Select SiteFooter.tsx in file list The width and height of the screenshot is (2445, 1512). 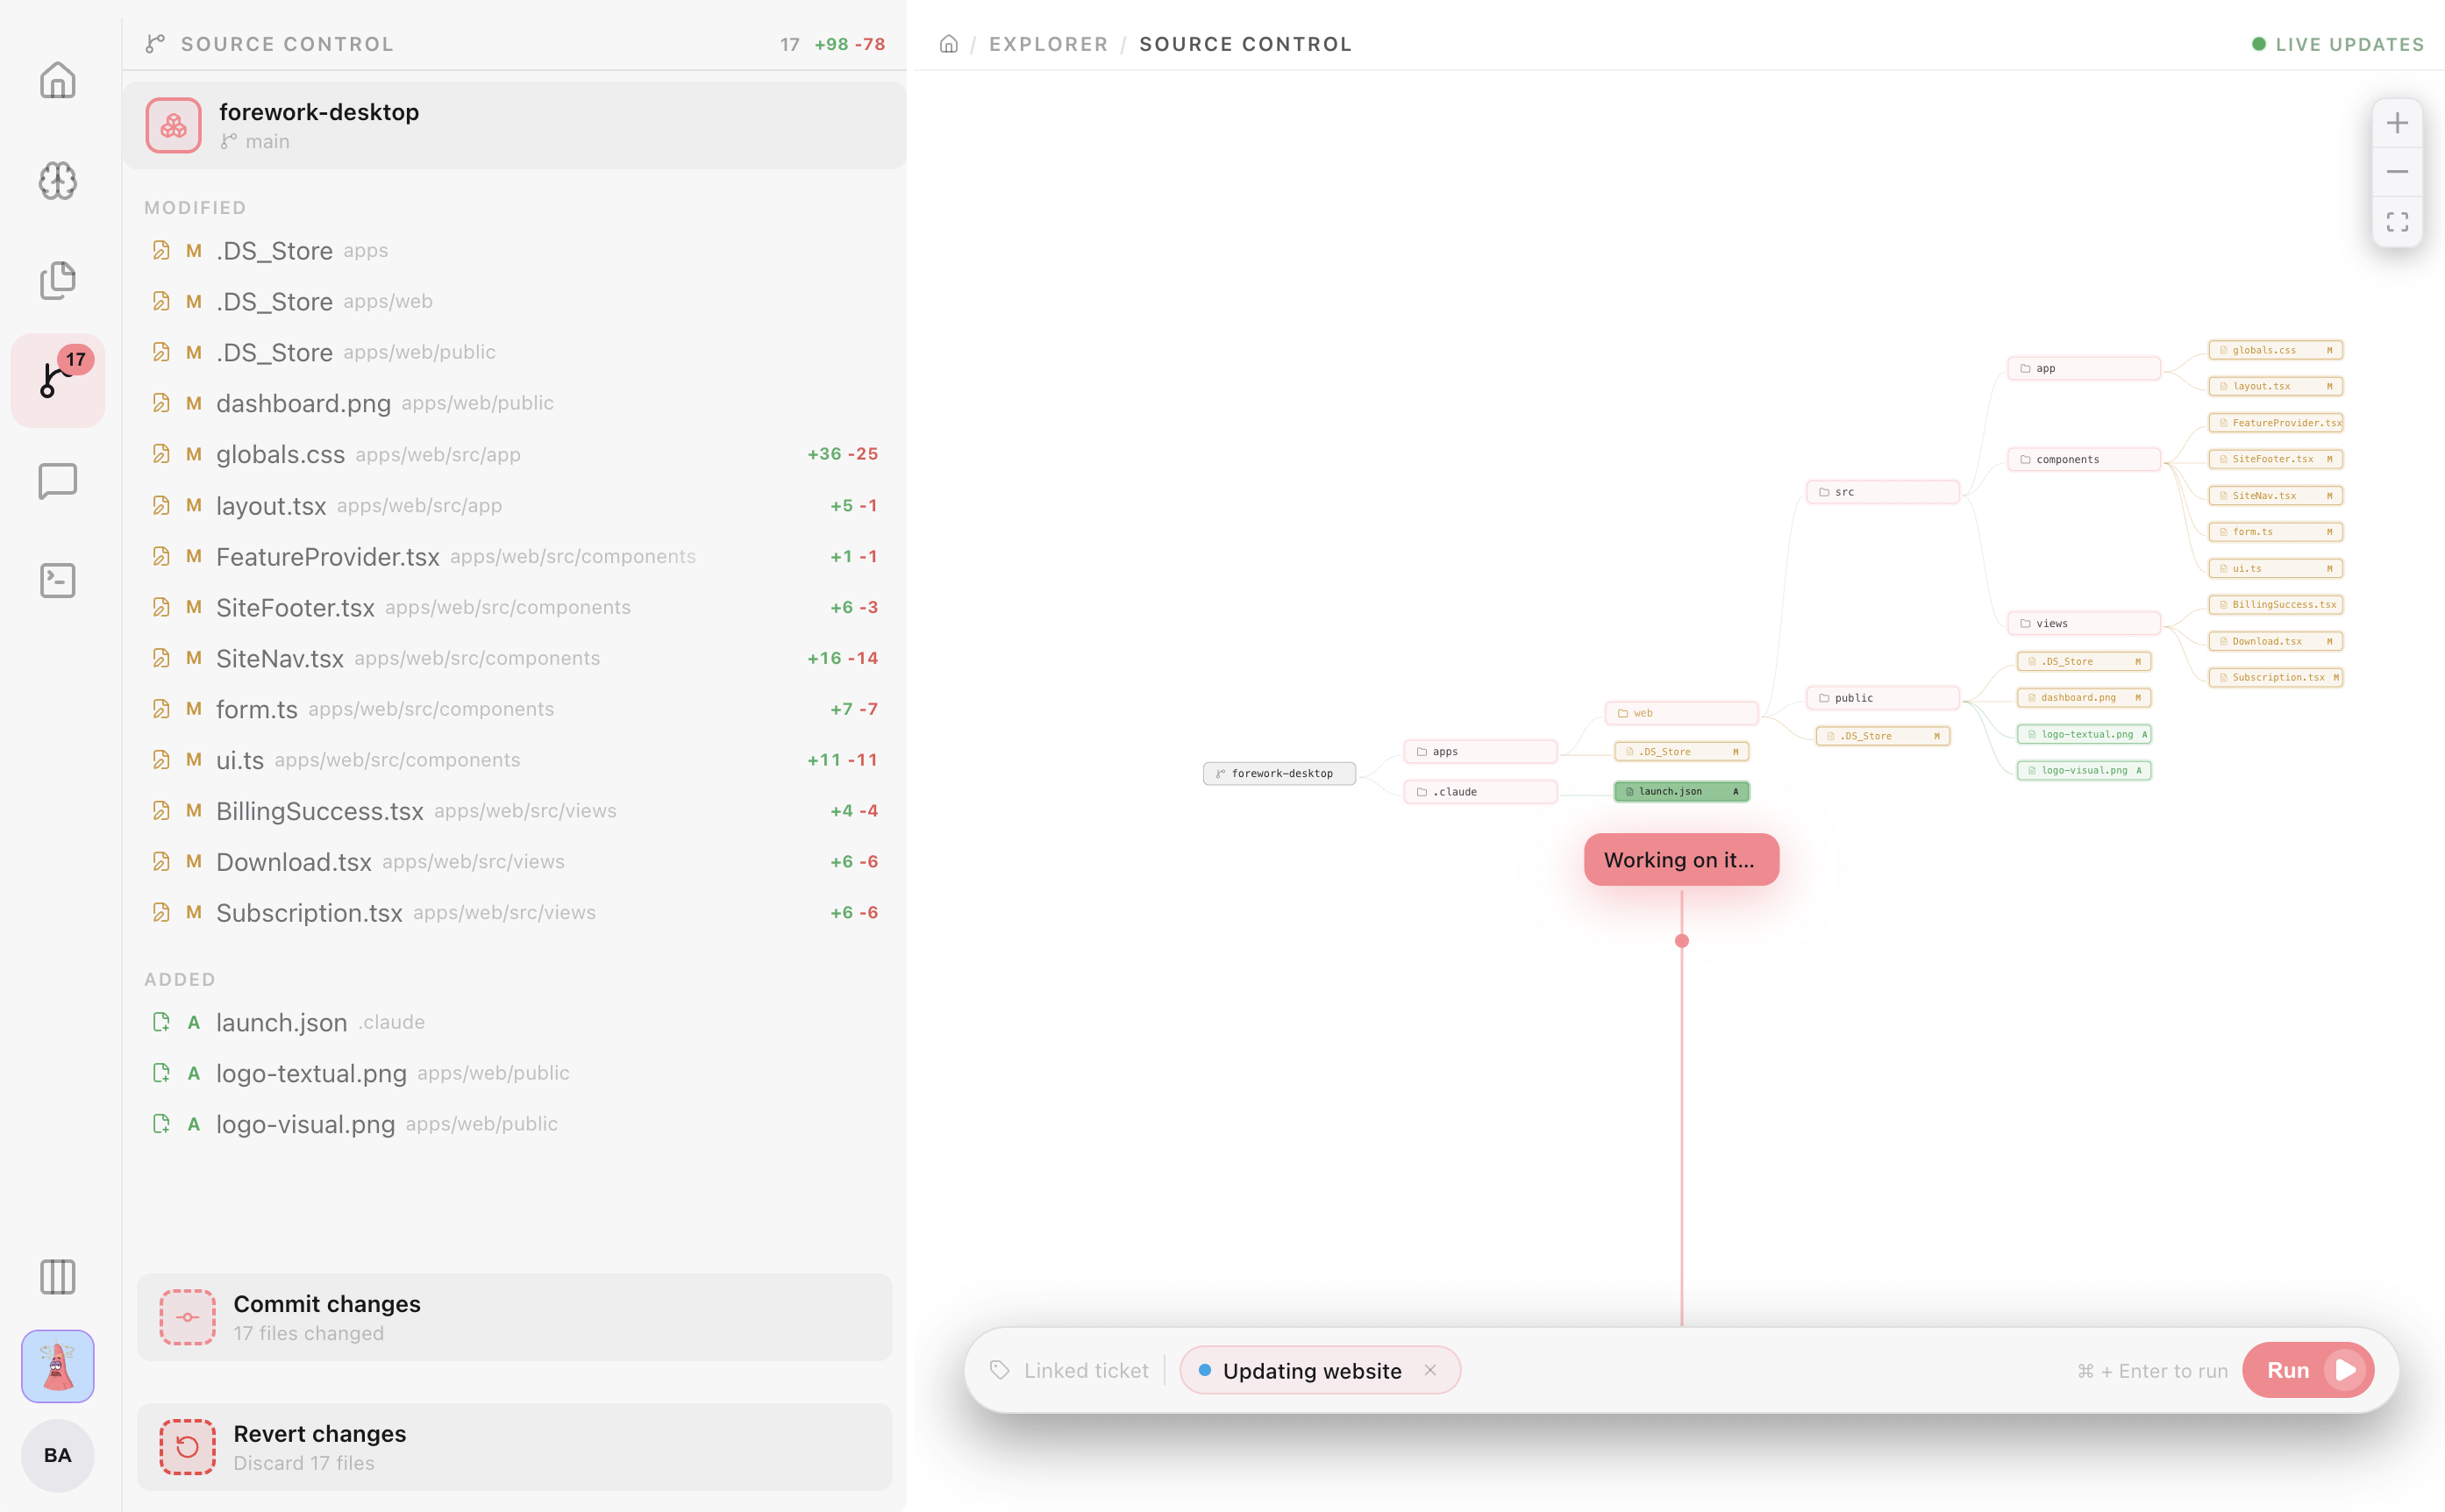[x=514, y=607]
